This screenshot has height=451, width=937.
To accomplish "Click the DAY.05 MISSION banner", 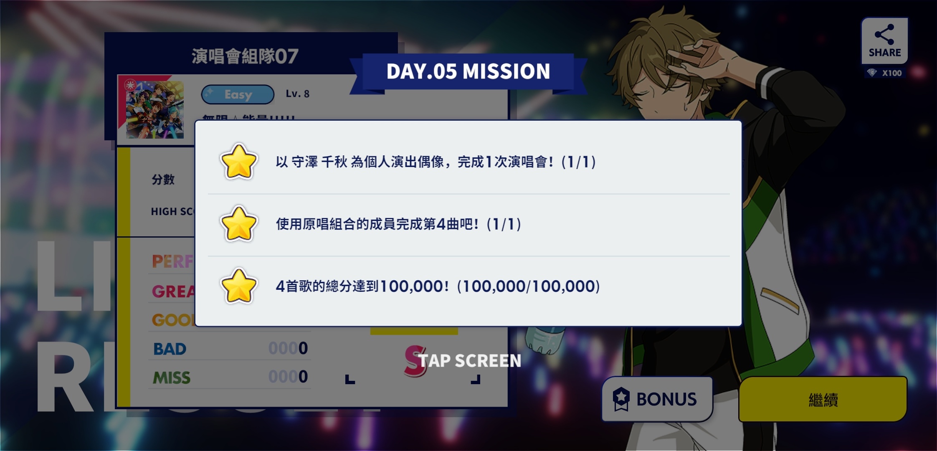I will [468, 71].
